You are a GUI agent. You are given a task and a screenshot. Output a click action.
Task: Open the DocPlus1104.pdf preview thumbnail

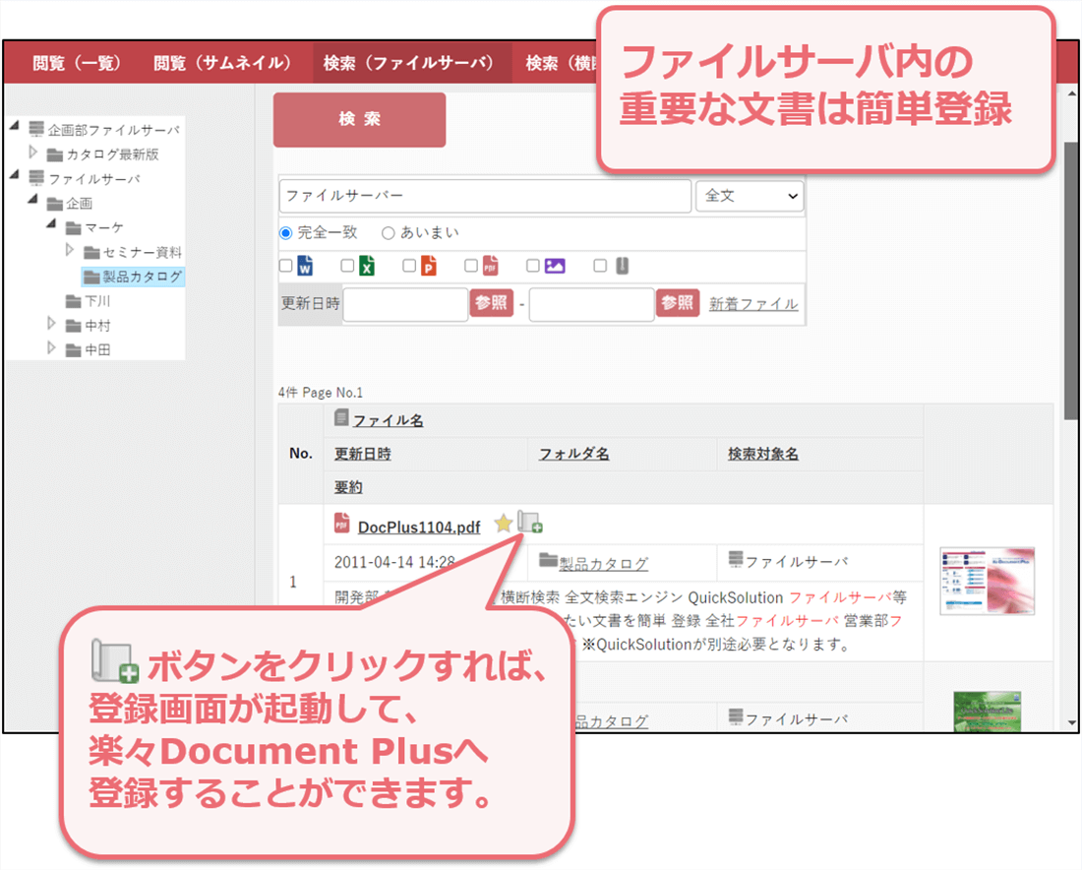tap(988, 581)
